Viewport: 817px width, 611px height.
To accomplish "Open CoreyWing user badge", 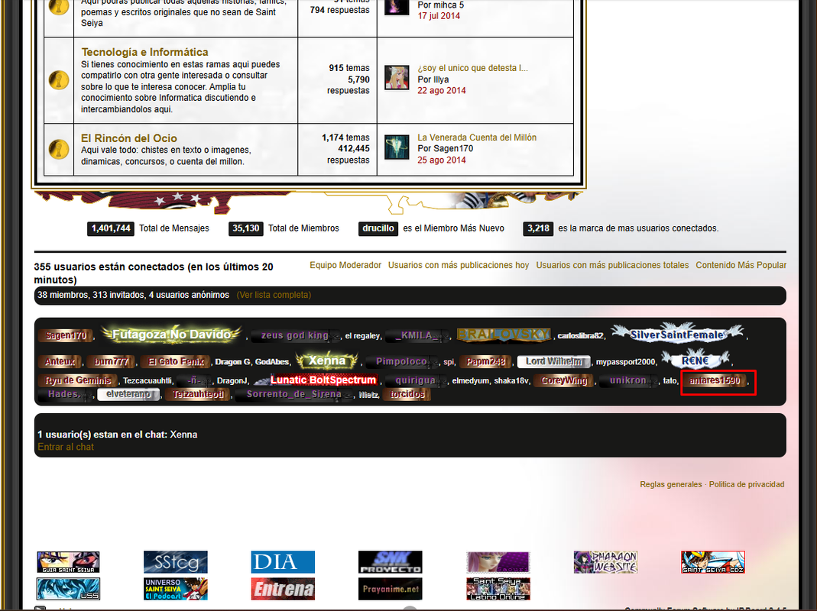I will click(564, 380).
